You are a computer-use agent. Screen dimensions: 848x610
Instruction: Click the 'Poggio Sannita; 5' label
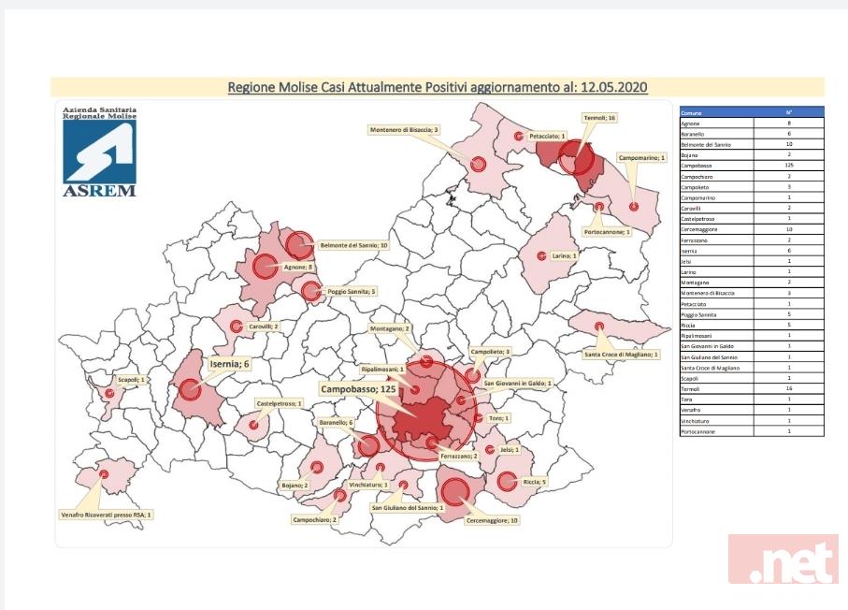point(352,292)
